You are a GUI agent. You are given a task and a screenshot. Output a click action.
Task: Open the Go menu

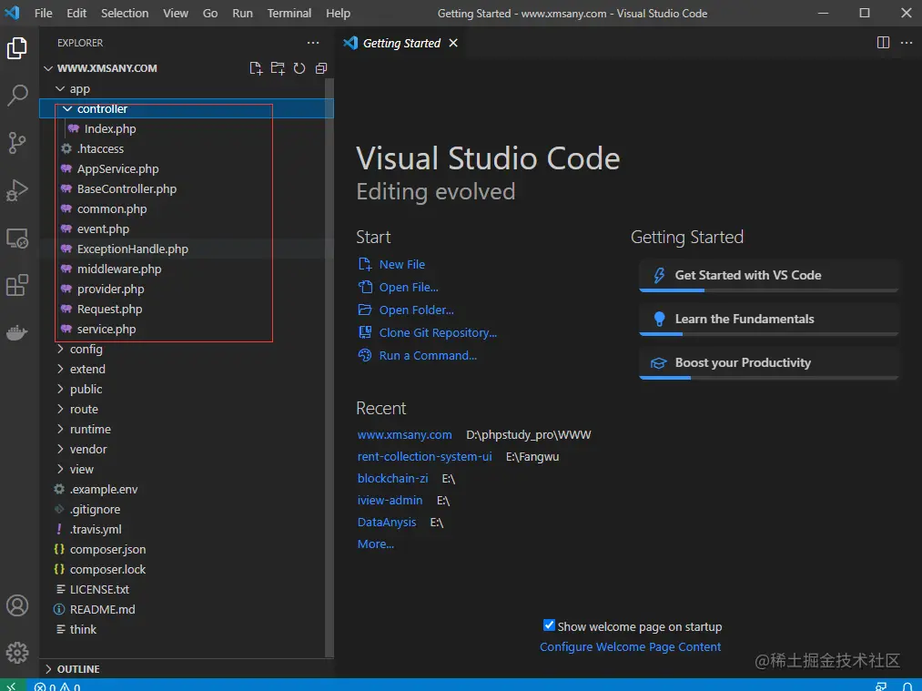coord(210,13)
